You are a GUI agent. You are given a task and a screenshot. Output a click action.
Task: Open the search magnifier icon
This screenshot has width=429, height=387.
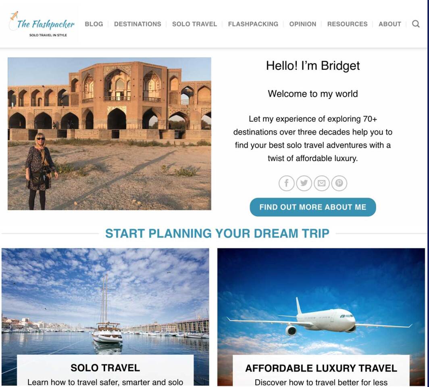416,24
